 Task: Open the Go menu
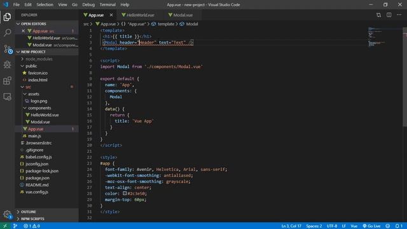click(x=74, y=4)
